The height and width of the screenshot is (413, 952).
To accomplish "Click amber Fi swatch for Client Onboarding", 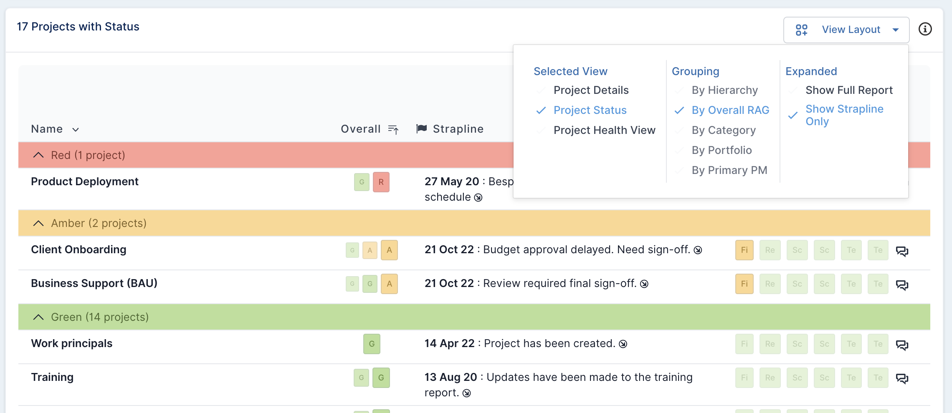I will pos(744,250).
